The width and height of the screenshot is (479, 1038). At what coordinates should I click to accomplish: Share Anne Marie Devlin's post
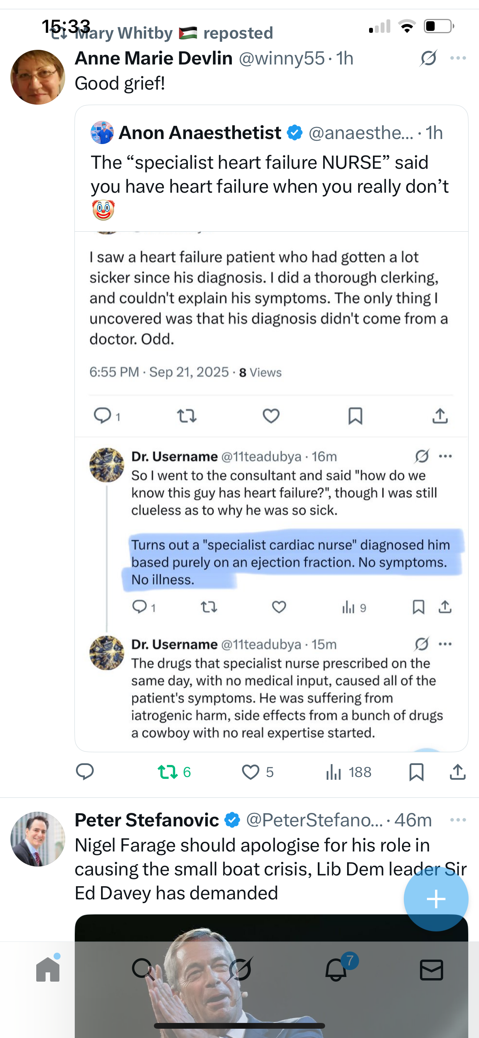[x=458, y=772]
